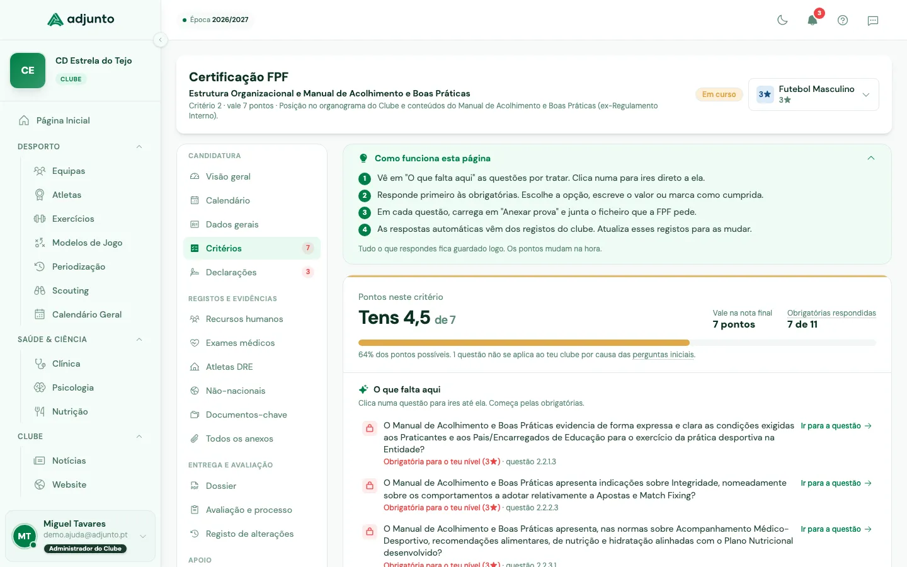
Task: Open Dados gerais tab
Action: [x=252, y=224]
